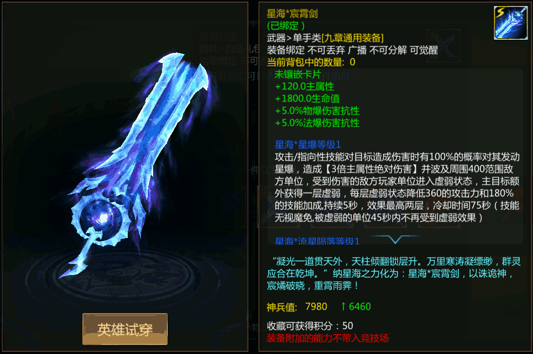Viewport: 533px width, 354px height.
Task: Click the 神兵值 7980 value
Action: coord(316,307)
